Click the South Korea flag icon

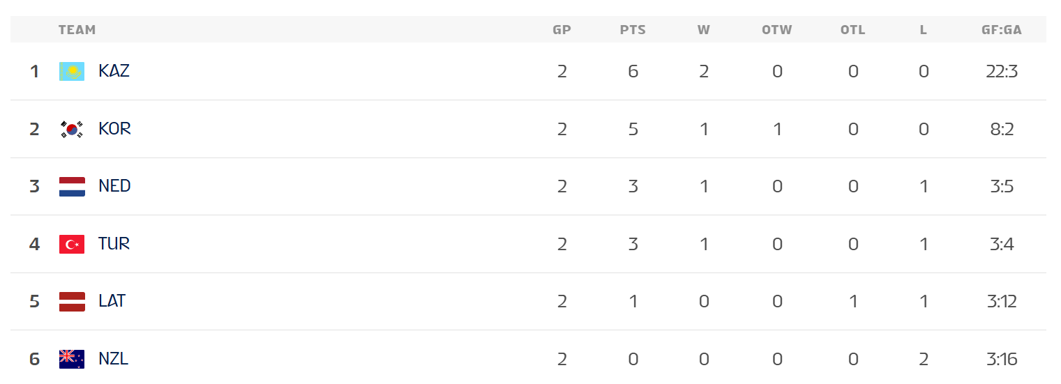(72, 129)
